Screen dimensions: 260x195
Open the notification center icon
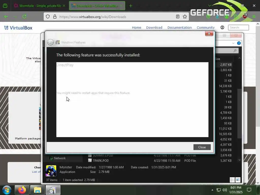coord(249,190)
